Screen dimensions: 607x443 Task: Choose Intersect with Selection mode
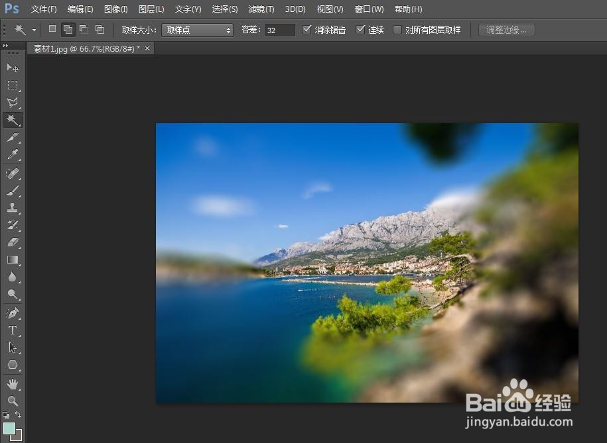click(100, 29)
